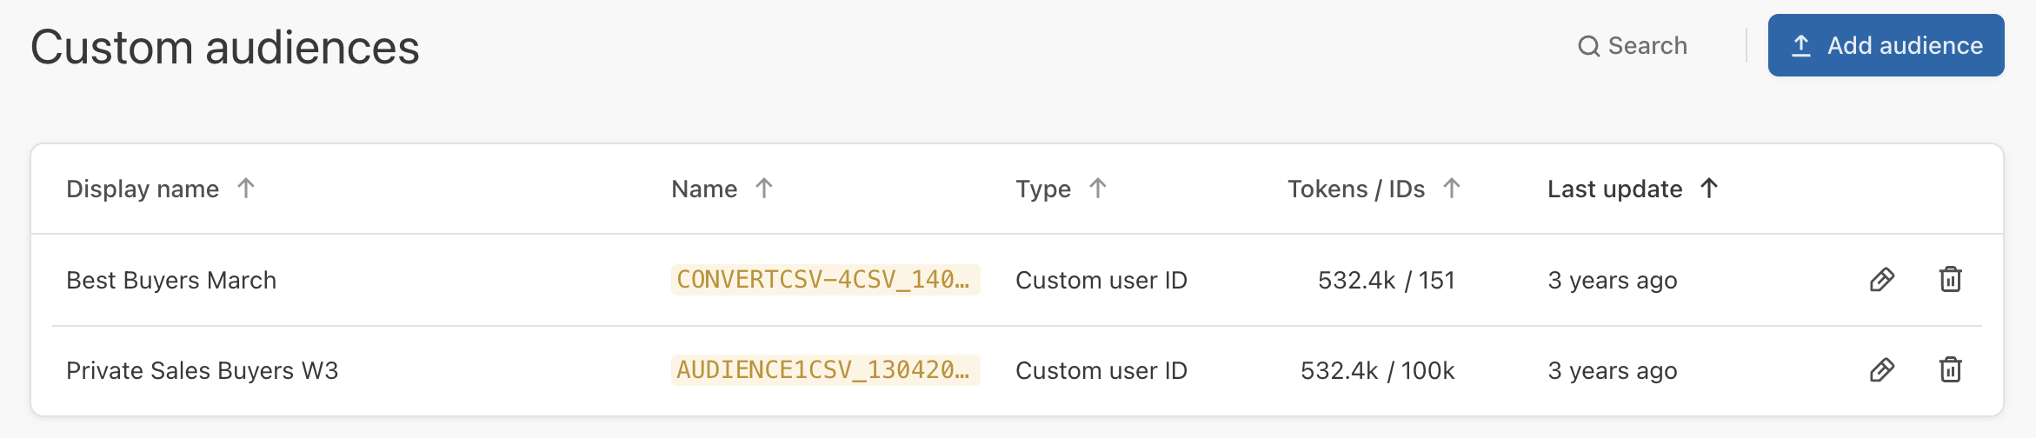This screenshot has width=2036, height=438.
Task: Click the Type column header label
Action: [1043, 189]
